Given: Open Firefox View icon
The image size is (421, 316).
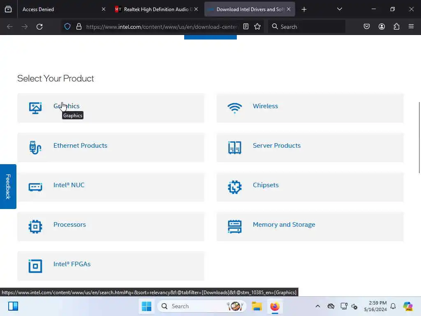Looking at the screenshot, I should coord(8,9).
